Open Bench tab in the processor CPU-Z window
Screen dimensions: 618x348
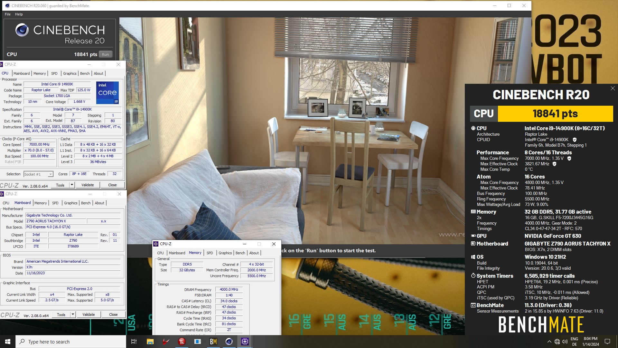click(85, 73)
